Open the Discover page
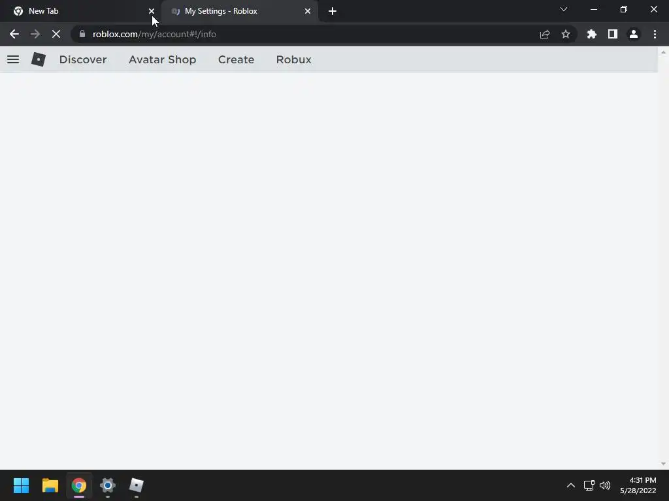This screenshot has width=669, height=501. pyautogui.click(x=83, y=59)
